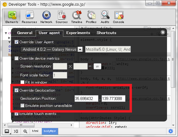Switch to the General settings tab
Image resolution: width=178 pixels, height=137 pixels.
pos(25,33)
